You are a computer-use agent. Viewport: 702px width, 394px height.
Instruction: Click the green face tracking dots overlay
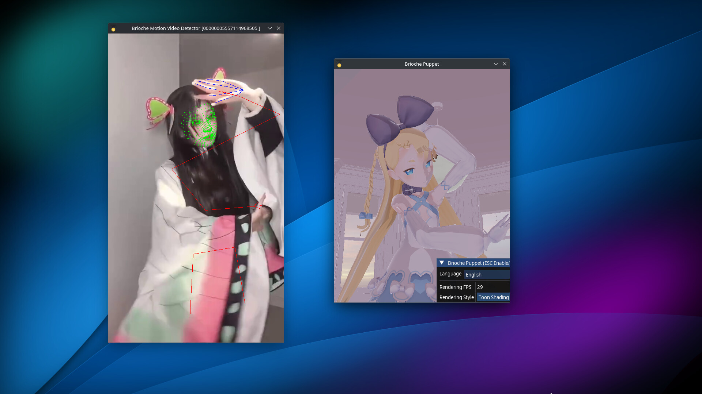point(199,124)
